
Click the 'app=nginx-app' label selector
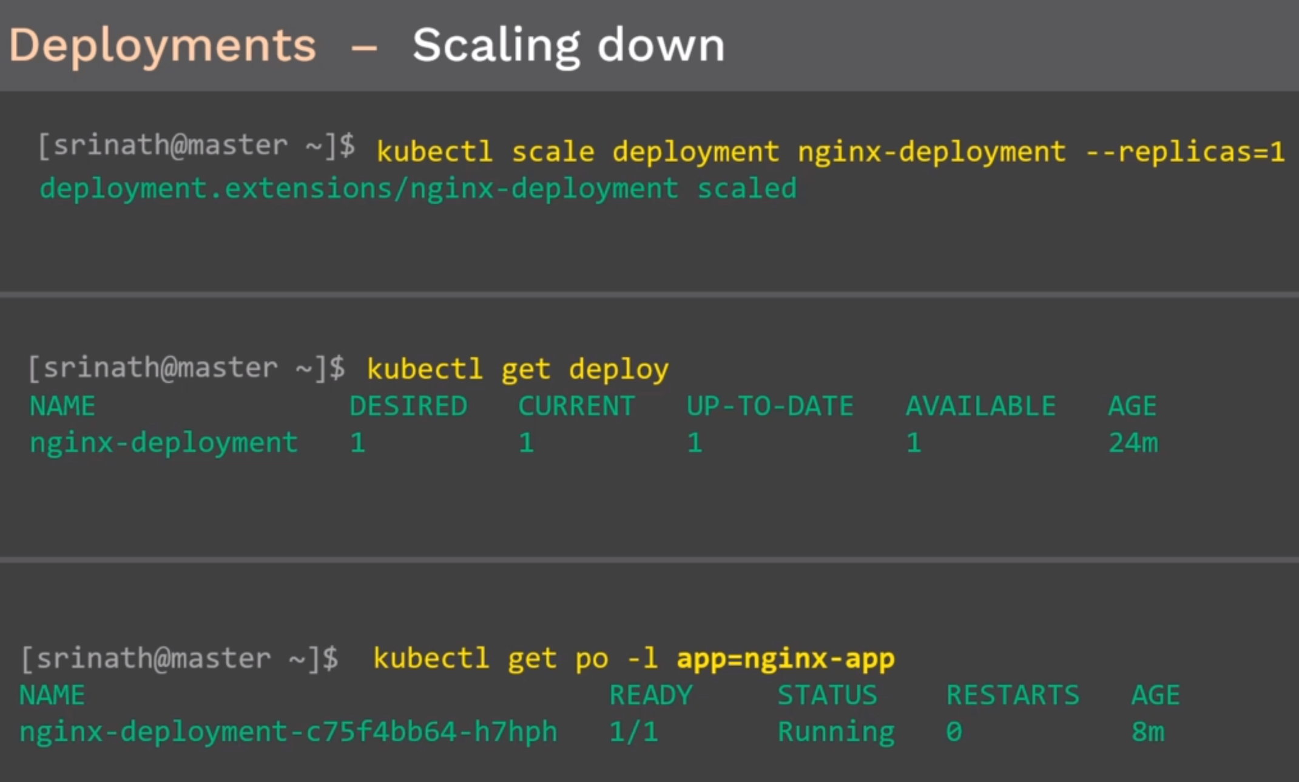(786, 659)
